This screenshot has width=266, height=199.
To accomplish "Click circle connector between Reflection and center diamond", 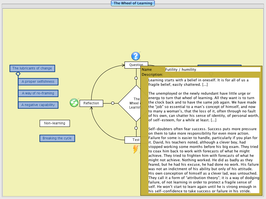I will (113, 103).
